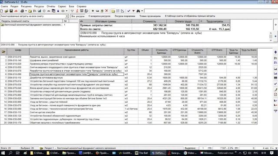Select row Снятие щитов опалубки

pos(129,112)
